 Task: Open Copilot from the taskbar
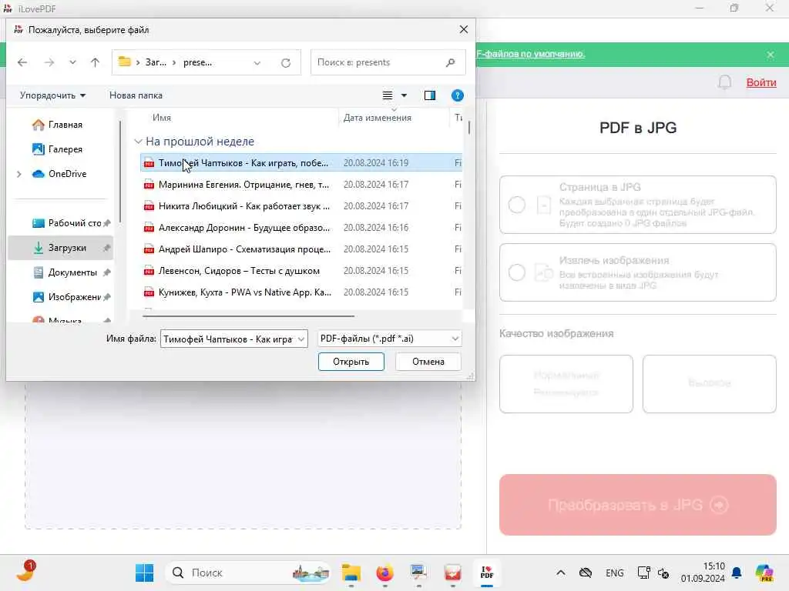(764, 573)
